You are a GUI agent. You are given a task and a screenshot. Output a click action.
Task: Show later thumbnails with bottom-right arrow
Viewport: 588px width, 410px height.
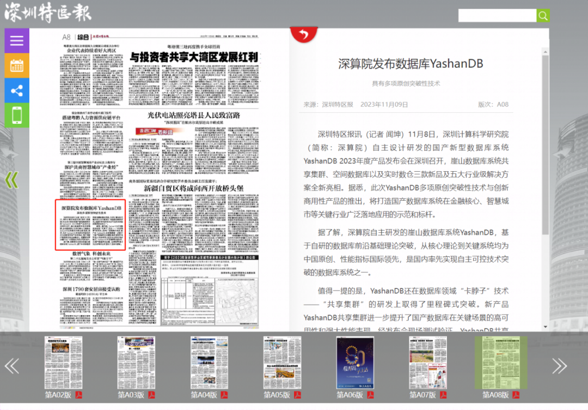pyautogui.click(x=559, y=366)
